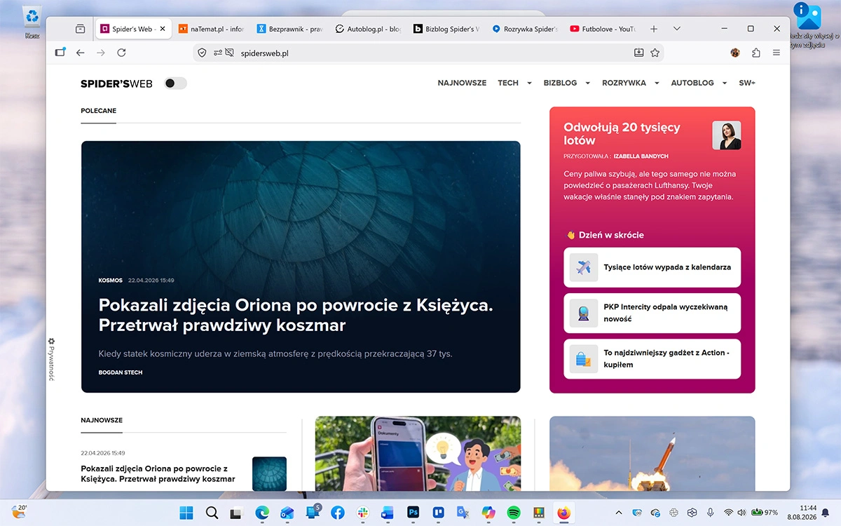
Task: Open the Tysiące lotów wypada z kalendarza card
Action: (x=652, y=267)
